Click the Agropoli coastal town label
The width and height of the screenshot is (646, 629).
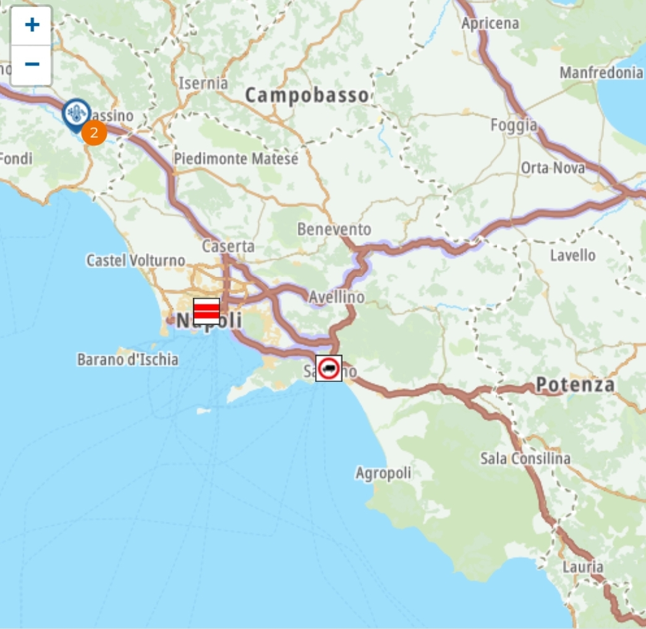pyautogui.click(x=383, y=473)
